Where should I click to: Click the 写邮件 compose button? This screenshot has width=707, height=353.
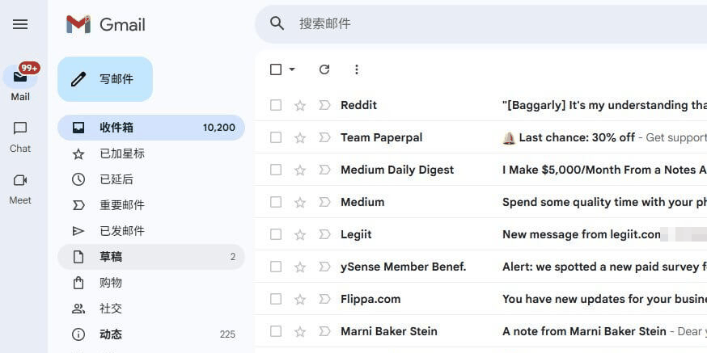pos(105,79)
